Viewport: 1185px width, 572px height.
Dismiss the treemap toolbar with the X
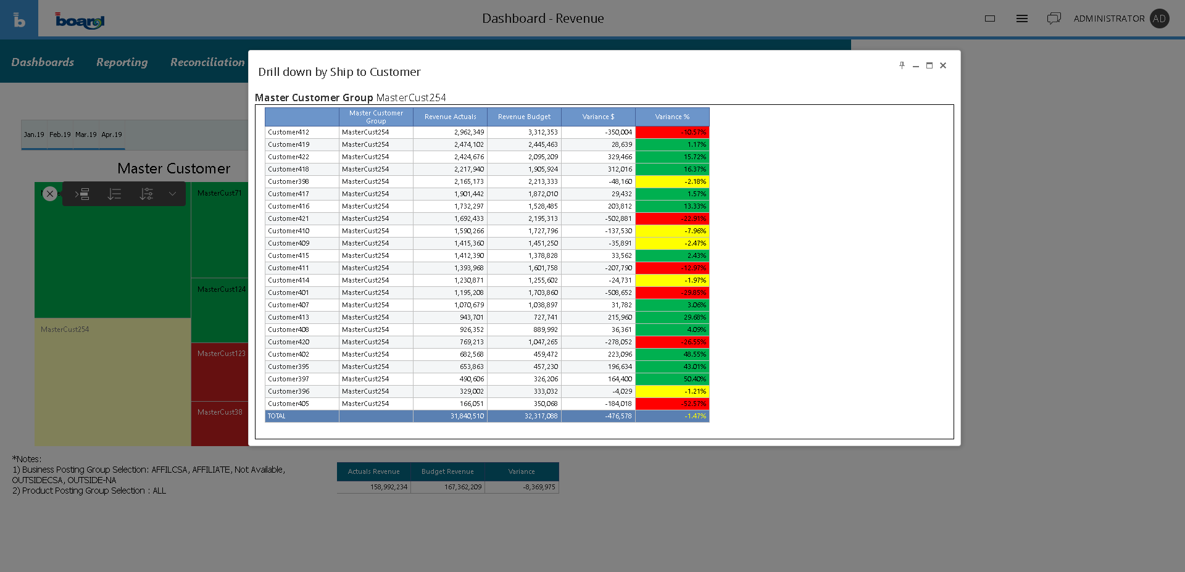[50, 194]
